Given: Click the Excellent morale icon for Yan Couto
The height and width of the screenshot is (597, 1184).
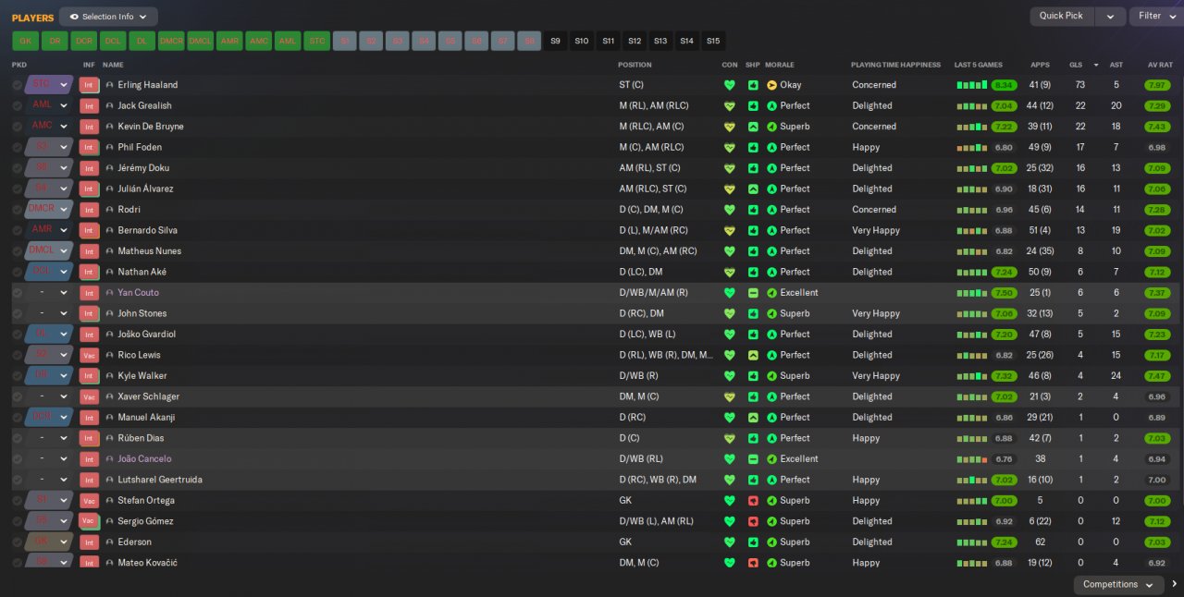Looking at the screenshot, I should [x=771, y=293].
